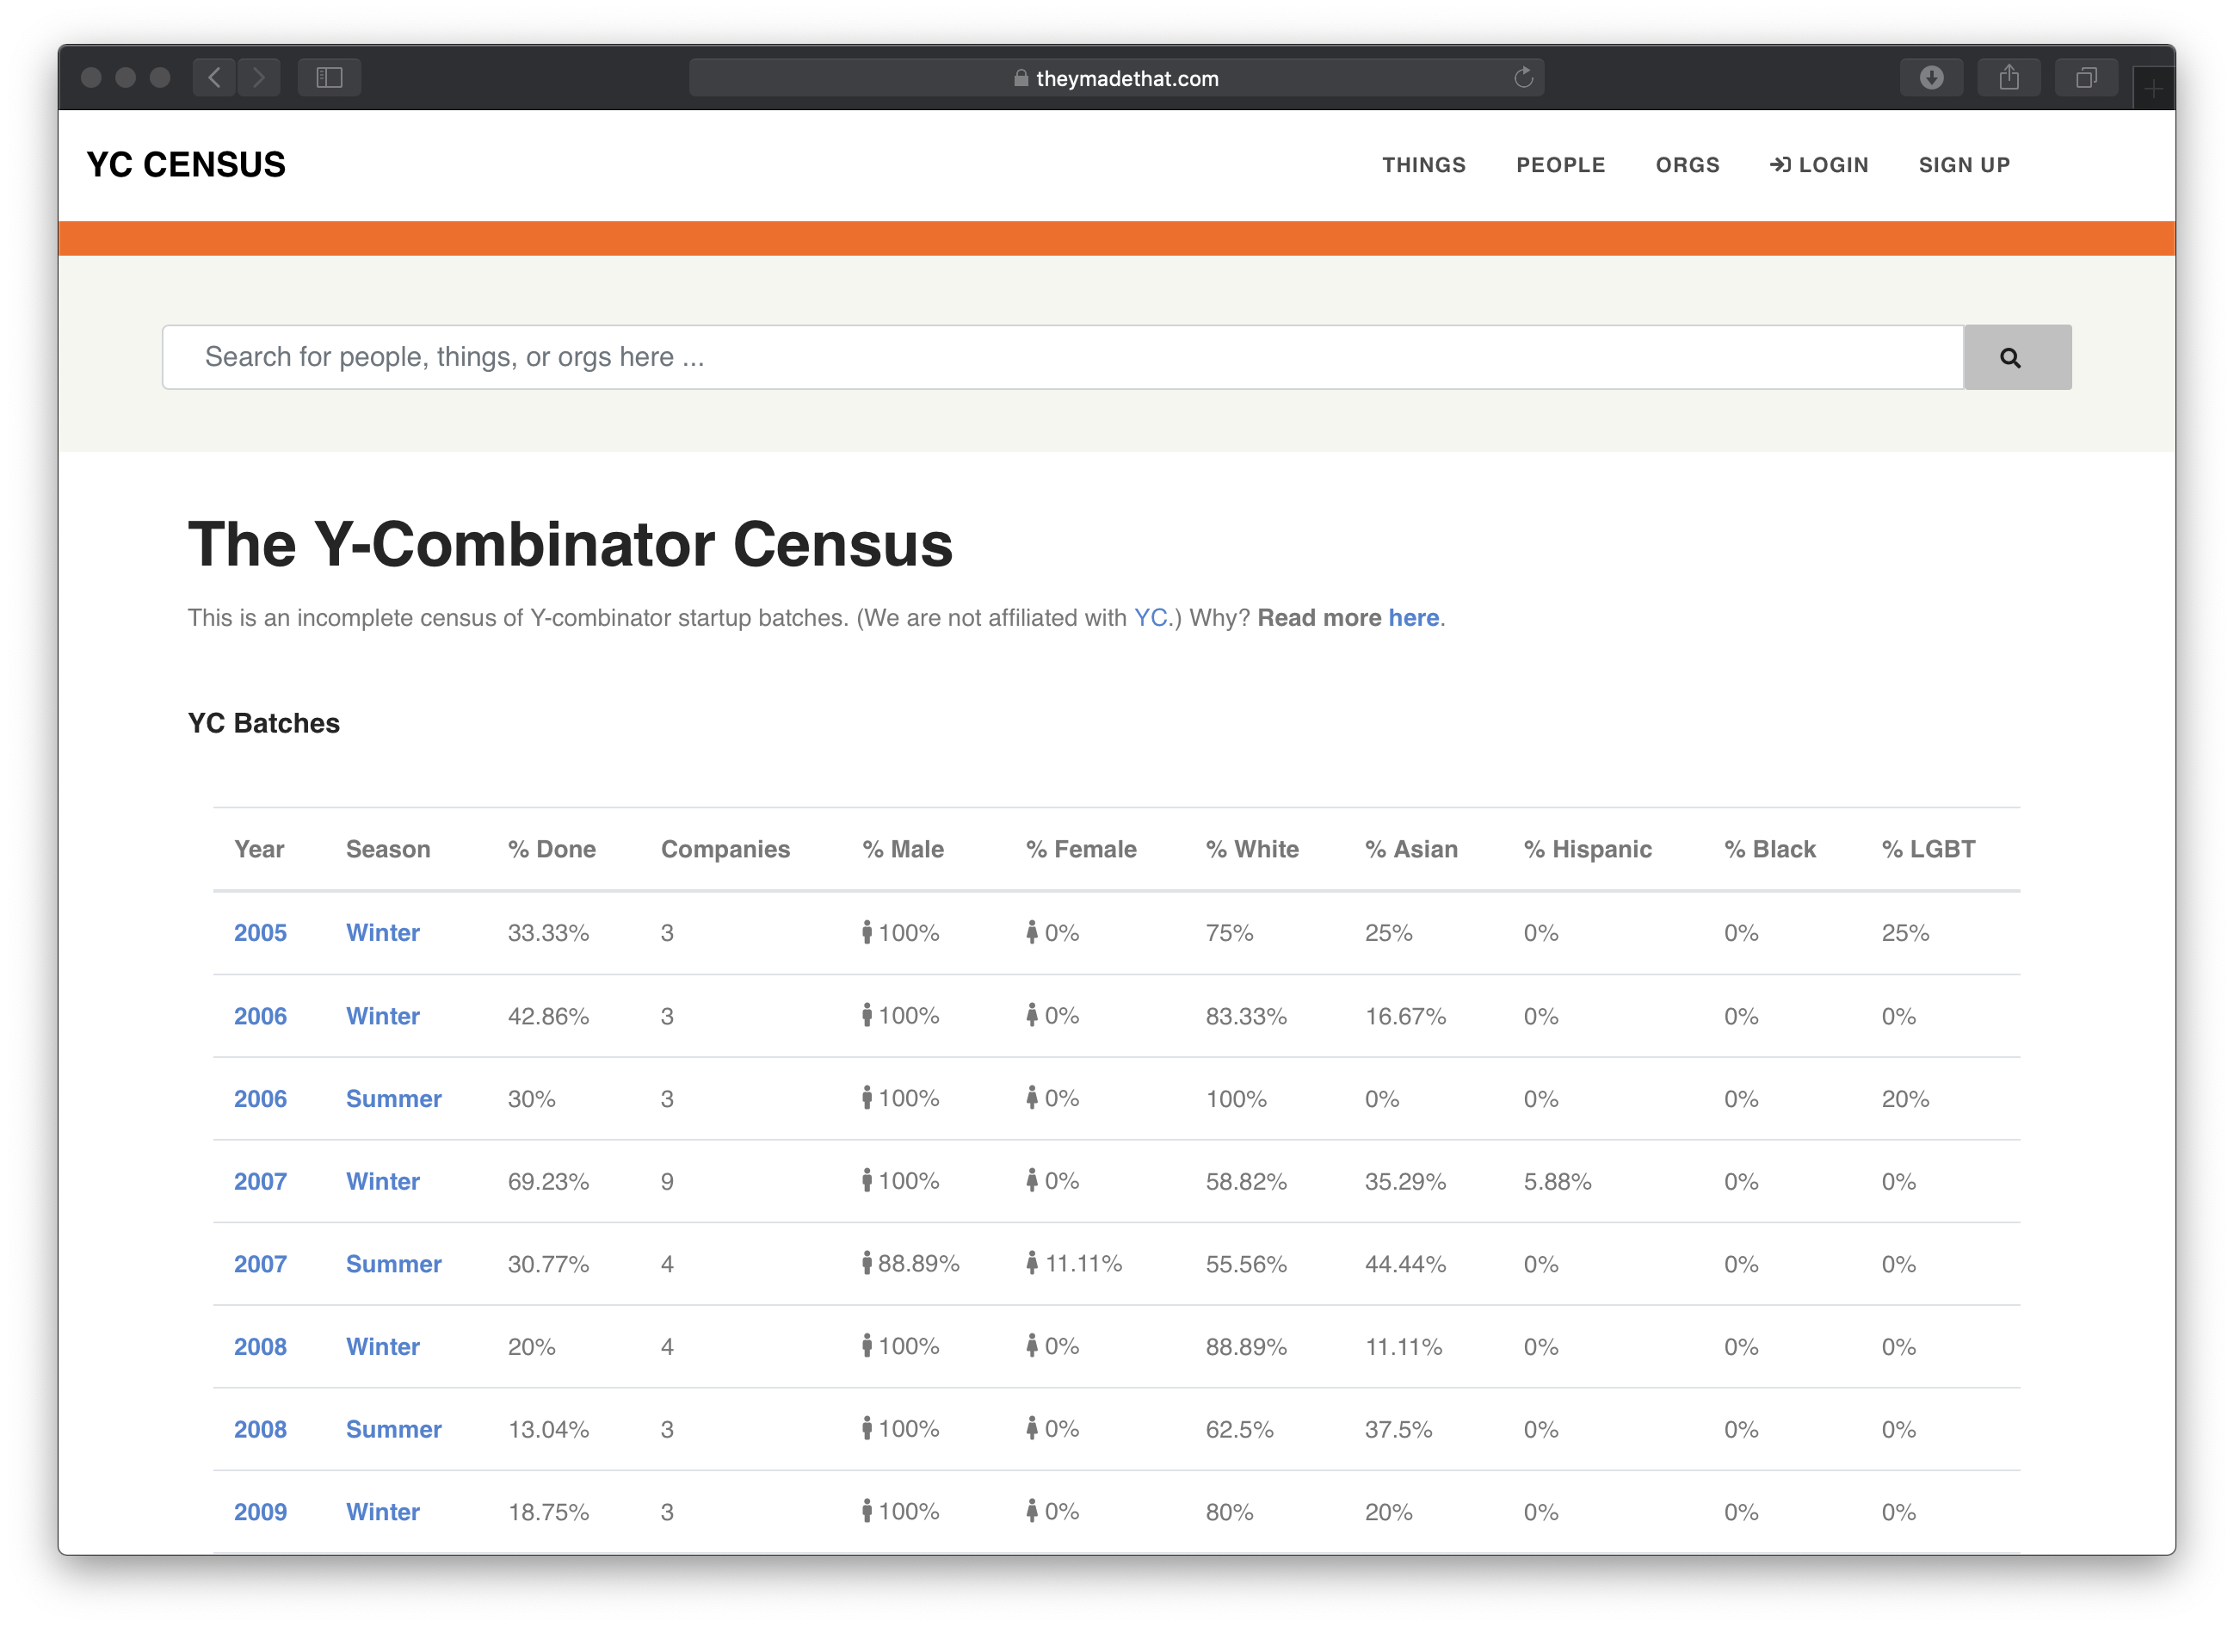Click the 33.33% done cell
2234x1627 pixels.
[547, 933]
